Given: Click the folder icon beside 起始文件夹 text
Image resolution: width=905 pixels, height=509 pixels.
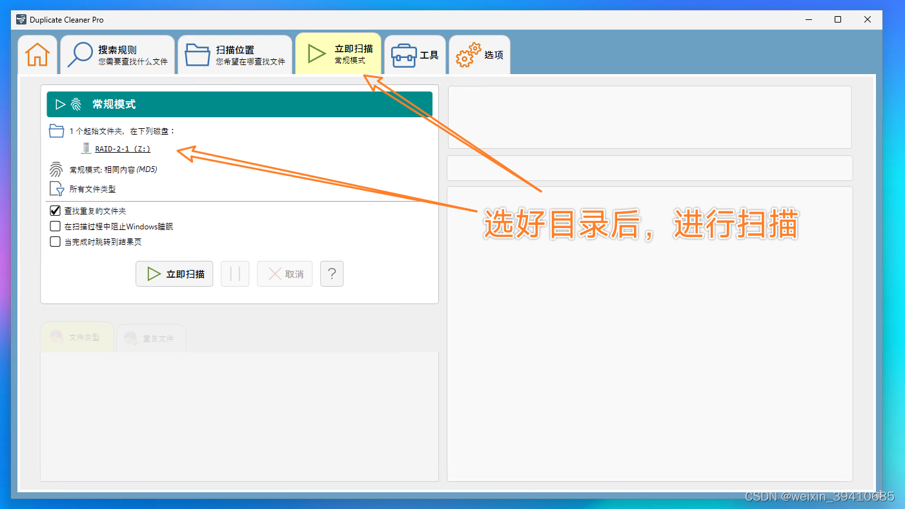Looking at the screenshot, I should click(56, 131).
